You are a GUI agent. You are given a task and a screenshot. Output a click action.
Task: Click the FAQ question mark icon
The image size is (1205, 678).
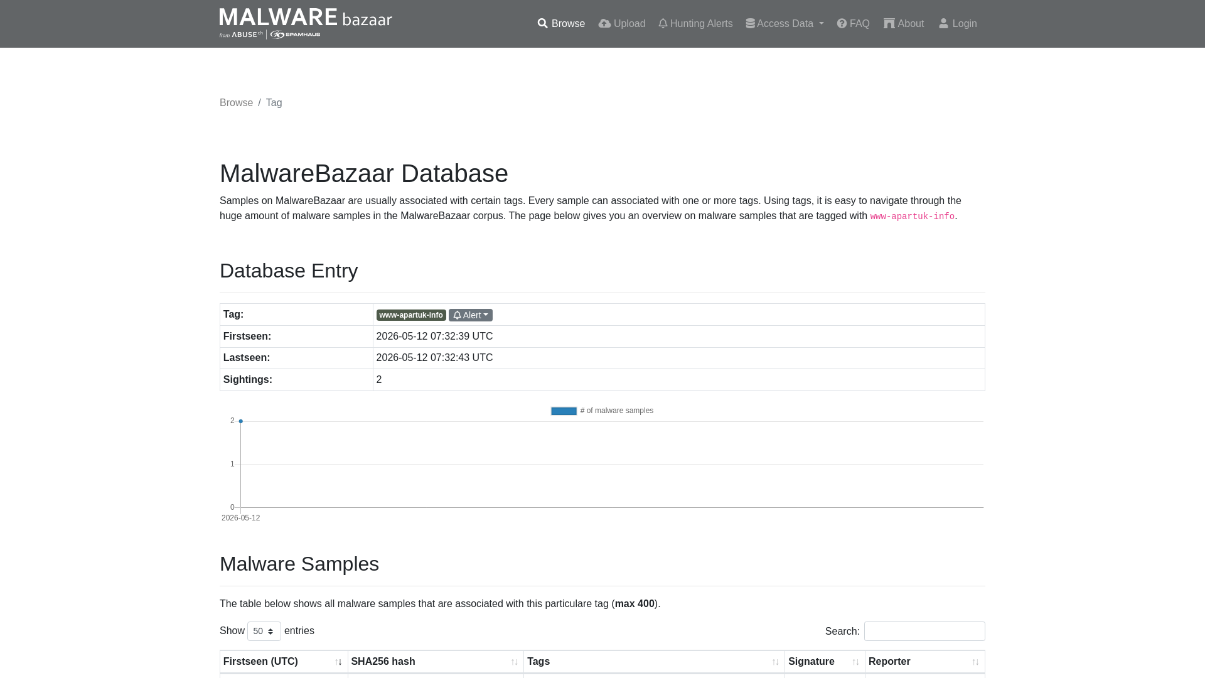(842, 24)
